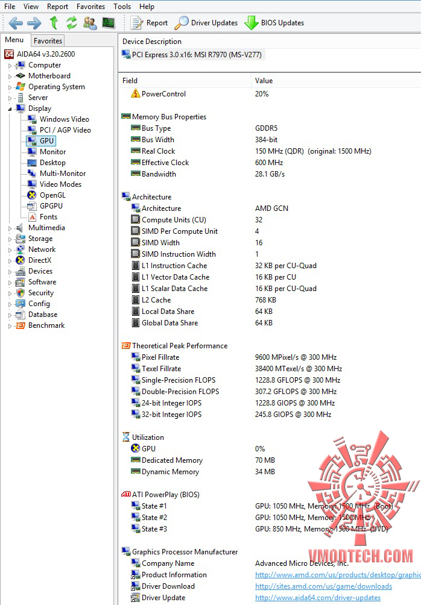The height and width of the screenshot is (605, 421).
Task: Expand the Multimedia tree node
Action: coord(10,228)
